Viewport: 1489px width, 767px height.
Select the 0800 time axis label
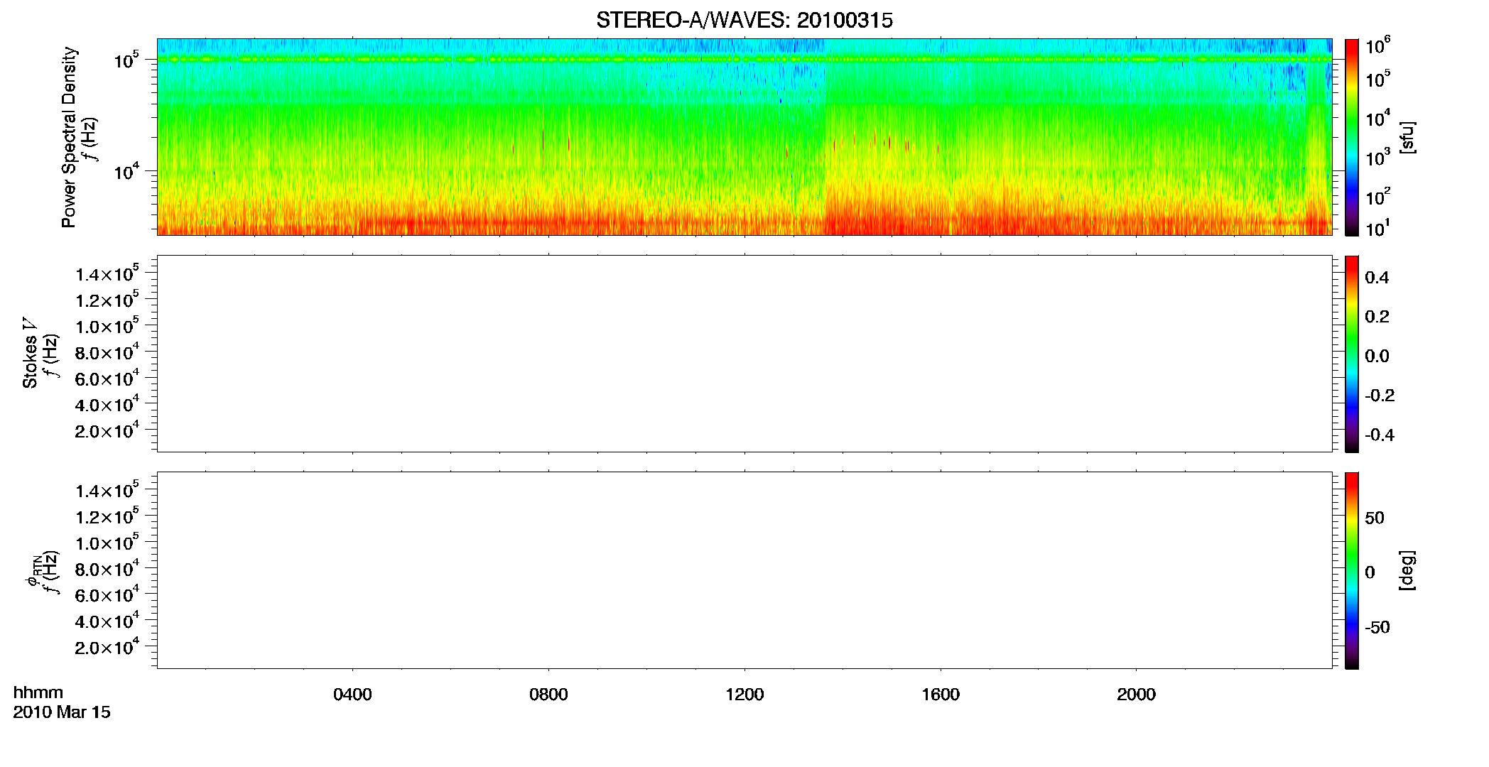tap(548, 695)
